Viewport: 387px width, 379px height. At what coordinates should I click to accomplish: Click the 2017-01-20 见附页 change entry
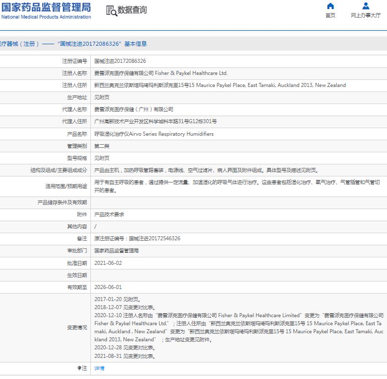point(117,300)
